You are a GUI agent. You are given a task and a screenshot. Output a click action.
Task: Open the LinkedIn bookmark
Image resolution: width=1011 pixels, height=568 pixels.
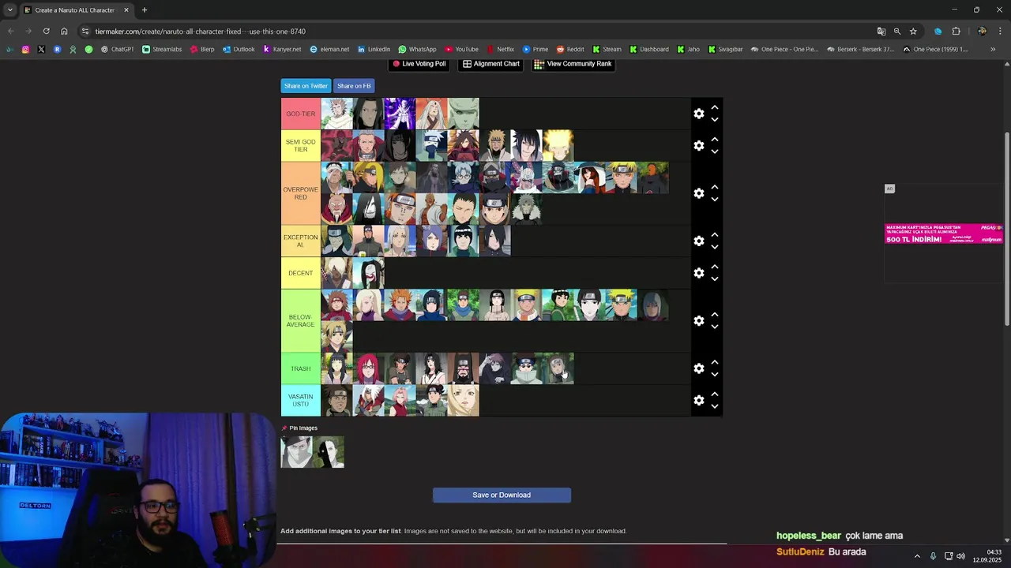pyautogui.click(x=374, y=49)
